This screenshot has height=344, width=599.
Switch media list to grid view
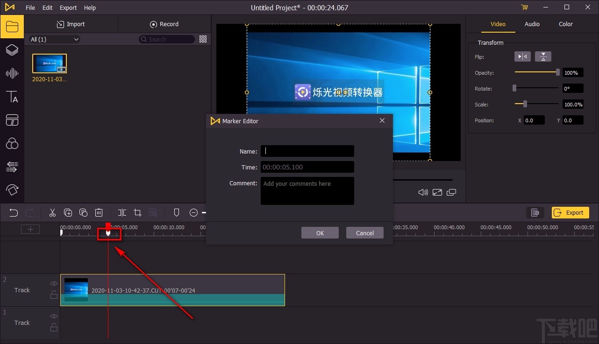point(203,39)
